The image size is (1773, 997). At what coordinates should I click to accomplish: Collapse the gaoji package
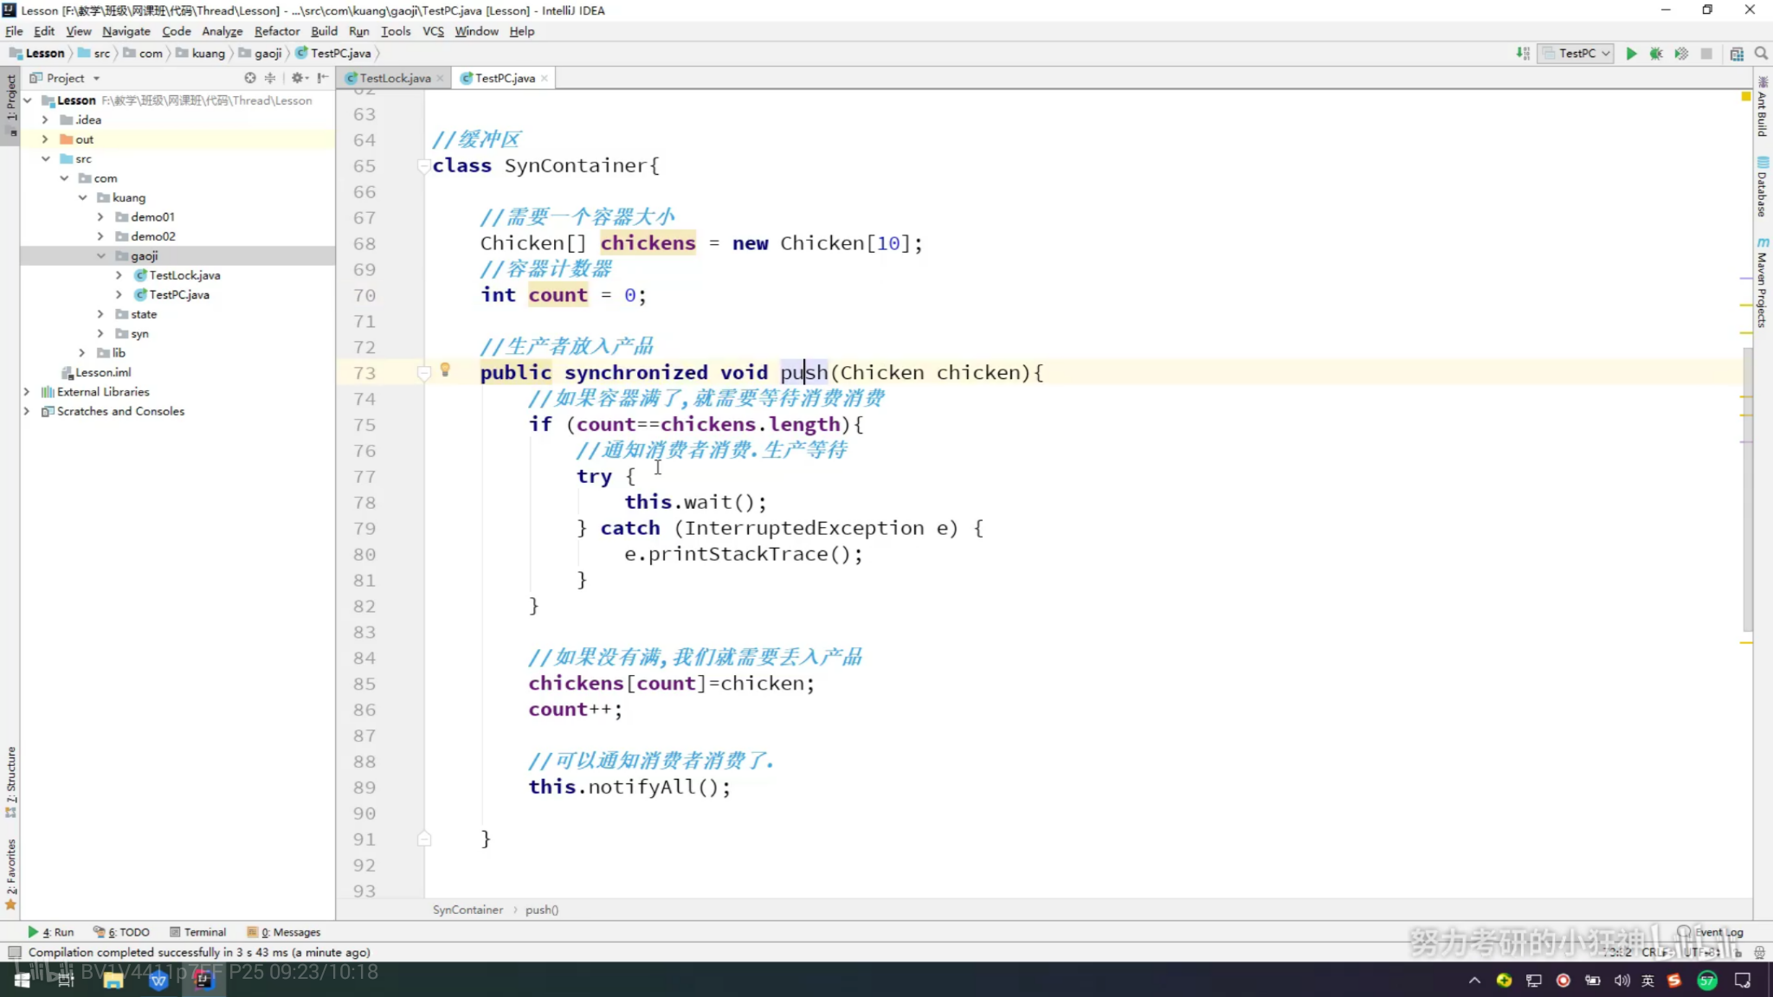click(100, 256)
